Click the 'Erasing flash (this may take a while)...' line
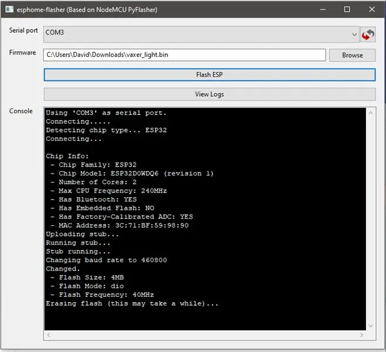The image size is (386, 352). 132,303
